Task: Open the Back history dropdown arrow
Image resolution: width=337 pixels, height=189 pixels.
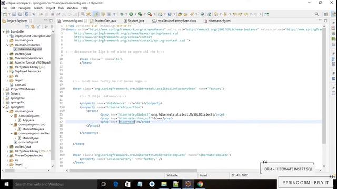Action: point(251,14)
